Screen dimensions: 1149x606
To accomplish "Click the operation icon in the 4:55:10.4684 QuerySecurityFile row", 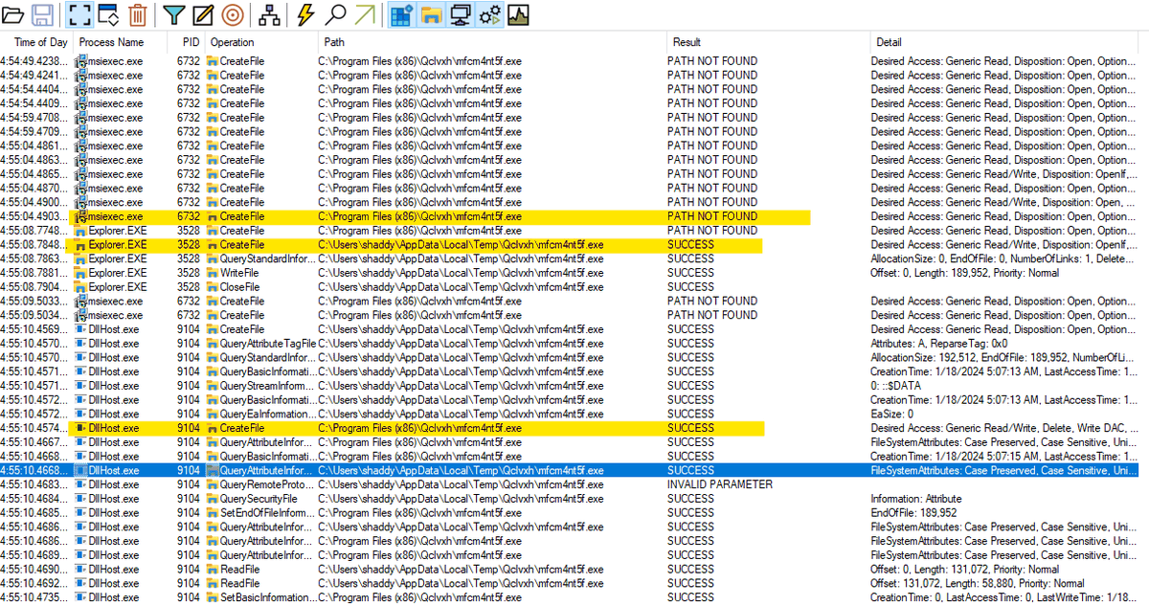I will coord(213,499).
